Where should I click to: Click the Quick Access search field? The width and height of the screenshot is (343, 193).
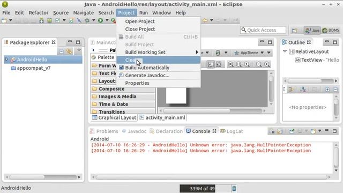point(263,30)
